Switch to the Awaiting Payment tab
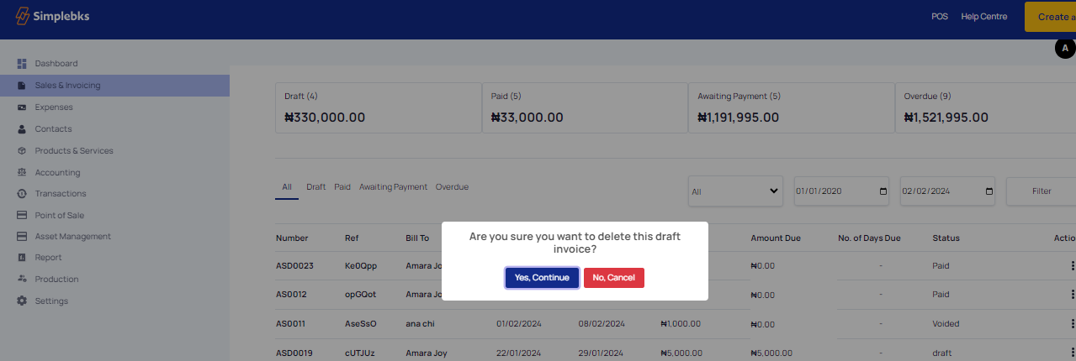This screenshot has width=1076, height=361. tap(393, 187)
